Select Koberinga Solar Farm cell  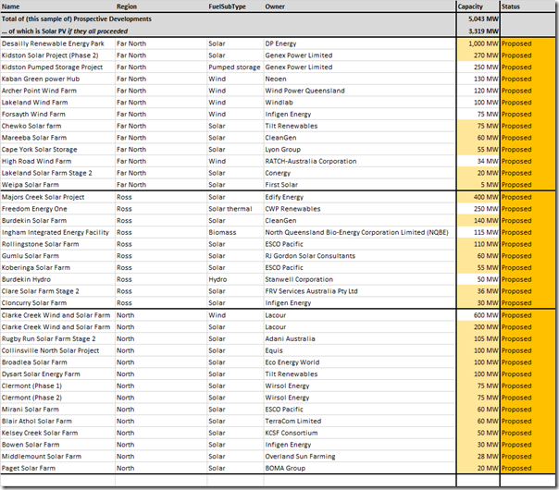(57, 267)
